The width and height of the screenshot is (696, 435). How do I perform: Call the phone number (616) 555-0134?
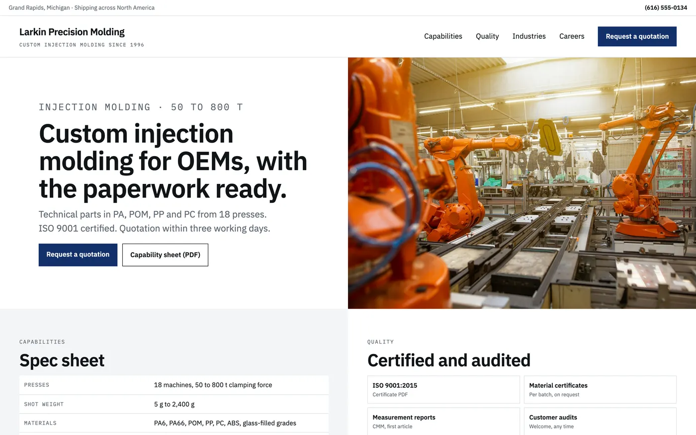tap(666, 7)
